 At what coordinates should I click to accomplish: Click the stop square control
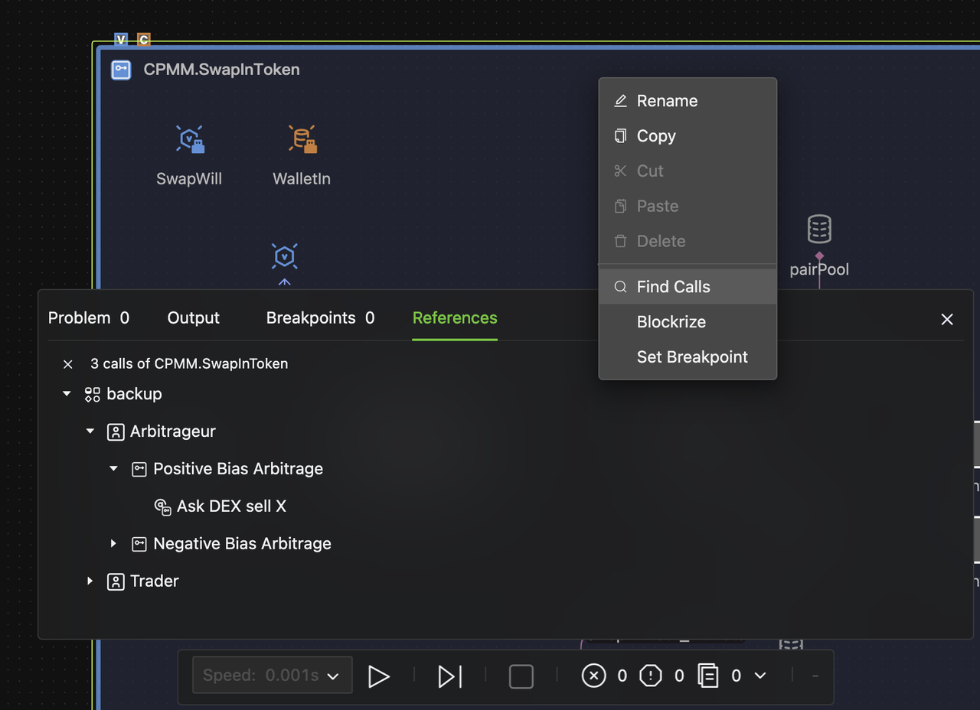(521, 676)
